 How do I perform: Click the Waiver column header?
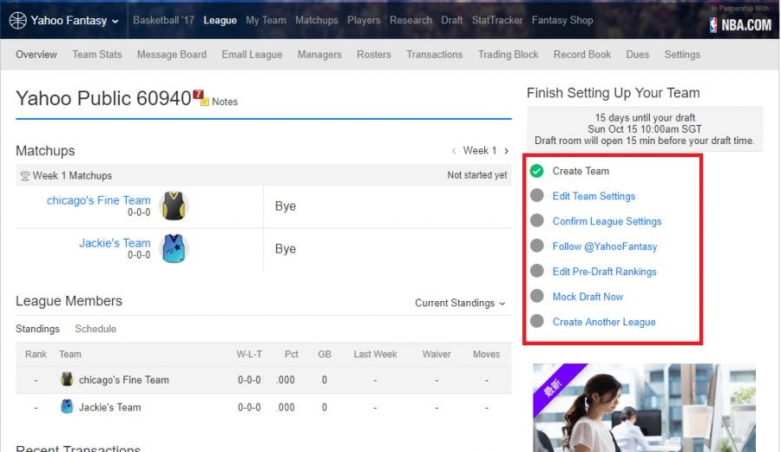tap(436, 355)
